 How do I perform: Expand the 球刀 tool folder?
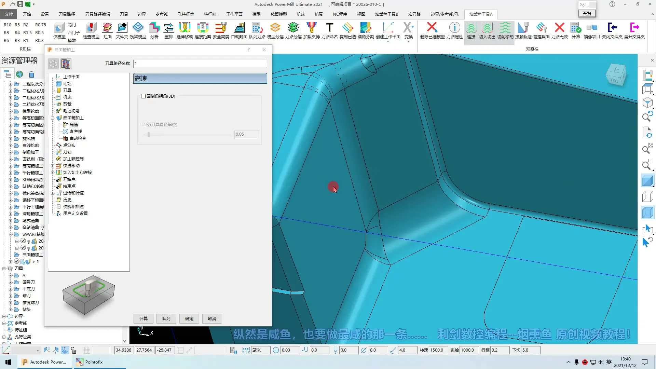coord(10,296)
